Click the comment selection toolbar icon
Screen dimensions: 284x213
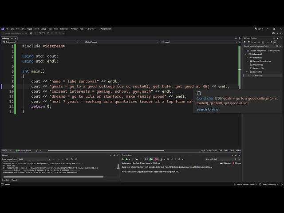[x=32, y=33]
